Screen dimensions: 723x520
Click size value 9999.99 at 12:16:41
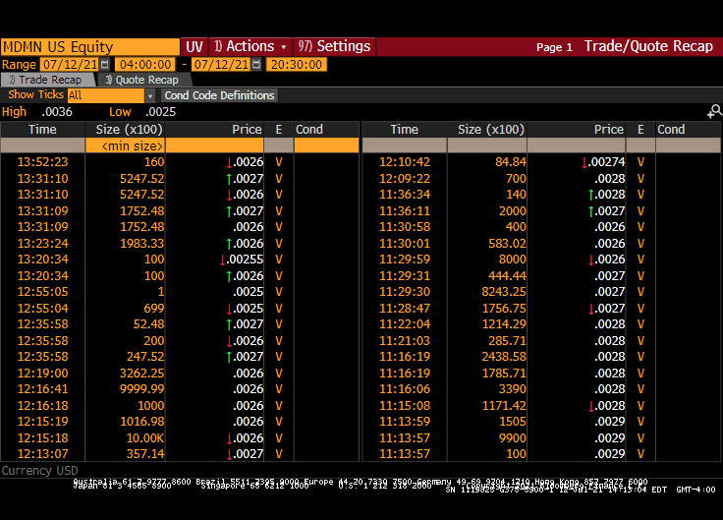pos(142,389)
